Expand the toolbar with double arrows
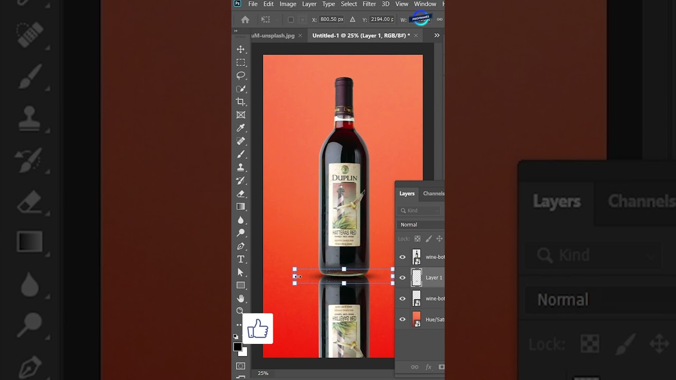The height and width of the screenshot is (380, 676). pos(236,31)
